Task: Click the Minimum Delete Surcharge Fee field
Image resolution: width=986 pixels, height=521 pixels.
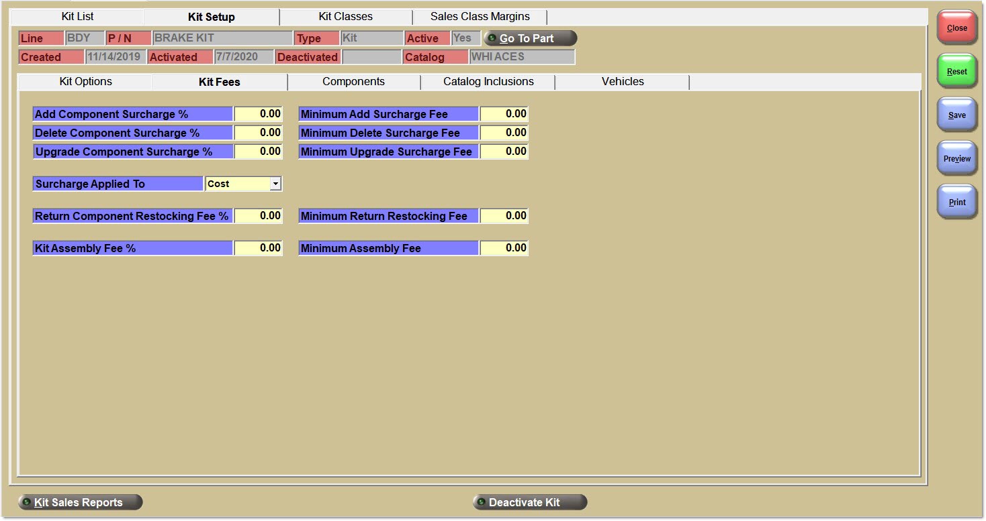Action: pos(504,132)
